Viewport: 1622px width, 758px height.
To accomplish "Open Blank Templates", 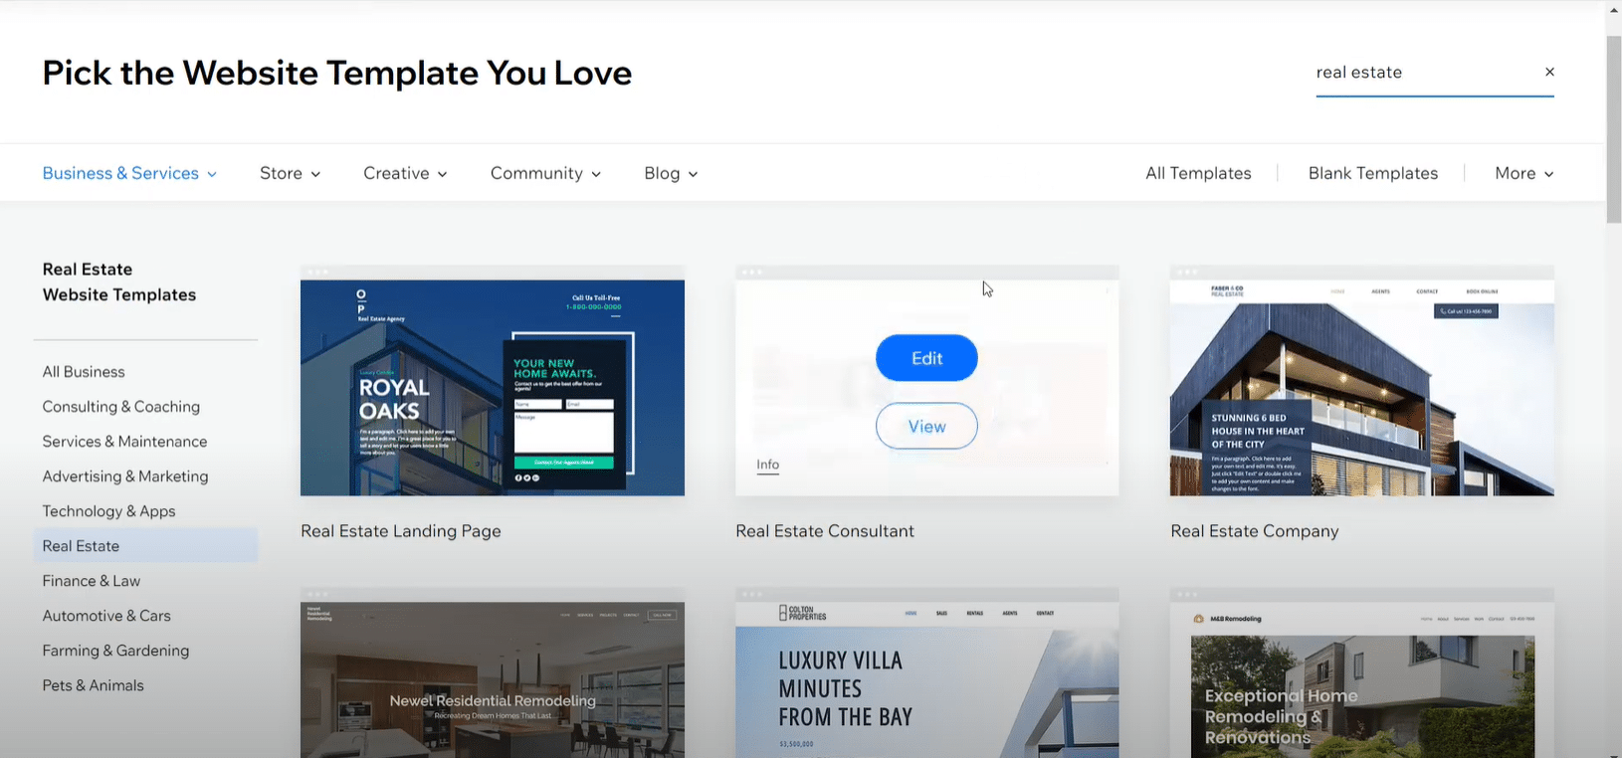I will pos(1372,173).
